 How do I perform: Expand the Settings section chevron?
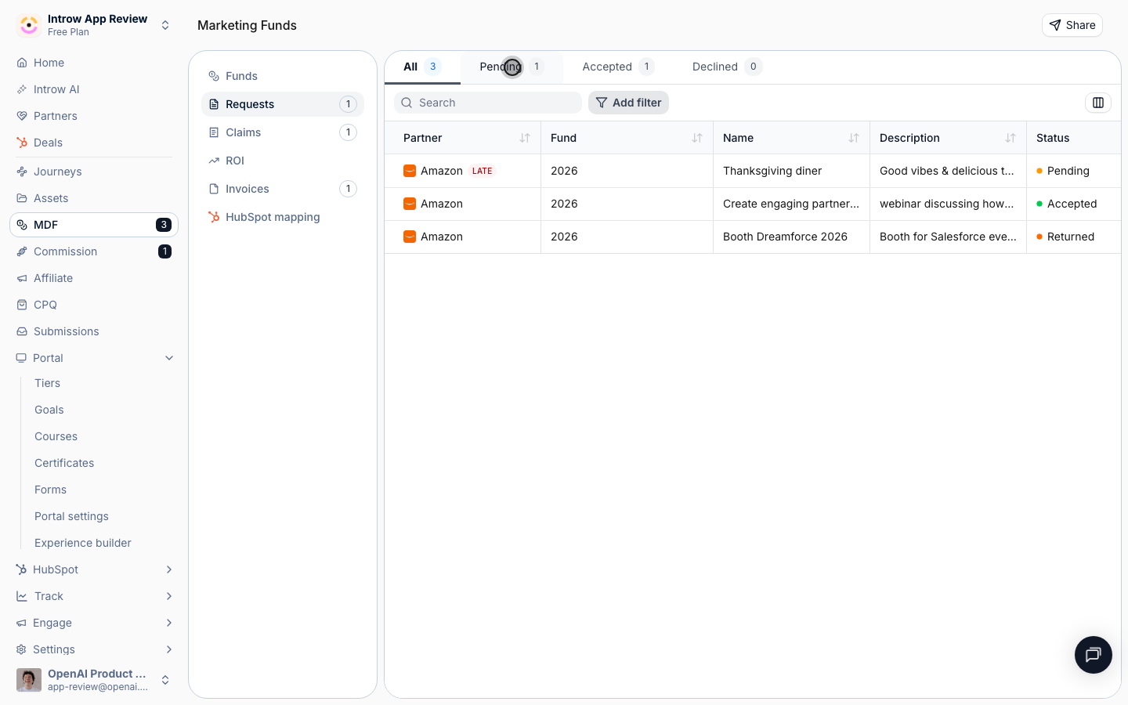coord(169,649)
